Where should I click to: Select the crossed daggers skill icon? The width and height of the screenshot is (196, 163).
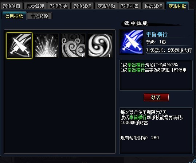pyautogui.click(x=19, y=46)
